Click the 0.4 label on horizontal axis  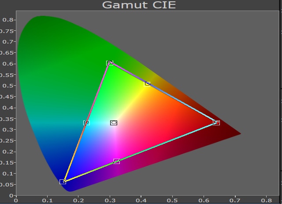141,200
